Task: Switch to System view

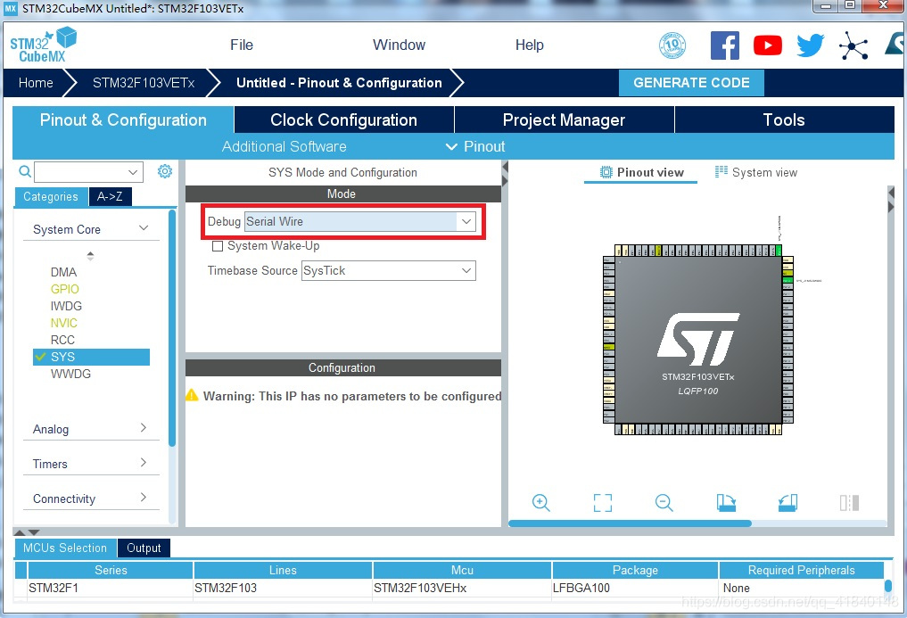Action: click(x=756, y=172)
